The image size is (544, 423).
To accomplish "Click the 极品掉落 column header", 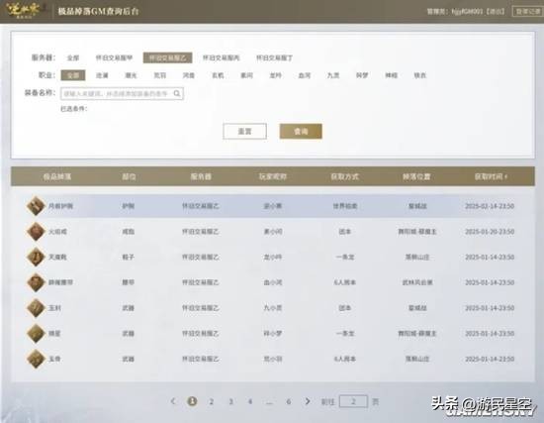I will 57,176.
